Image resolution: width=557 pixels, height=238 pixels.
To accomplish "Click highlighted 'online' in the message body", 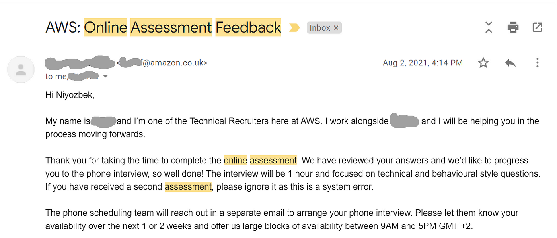I will tap(236, 161).
